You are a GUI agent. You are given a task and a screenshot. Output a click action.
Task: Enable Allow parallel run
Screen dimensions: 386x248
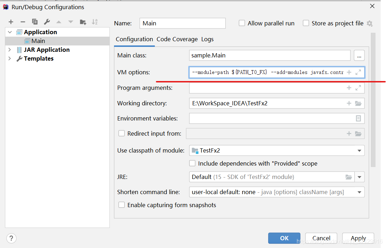click(242, 23)
